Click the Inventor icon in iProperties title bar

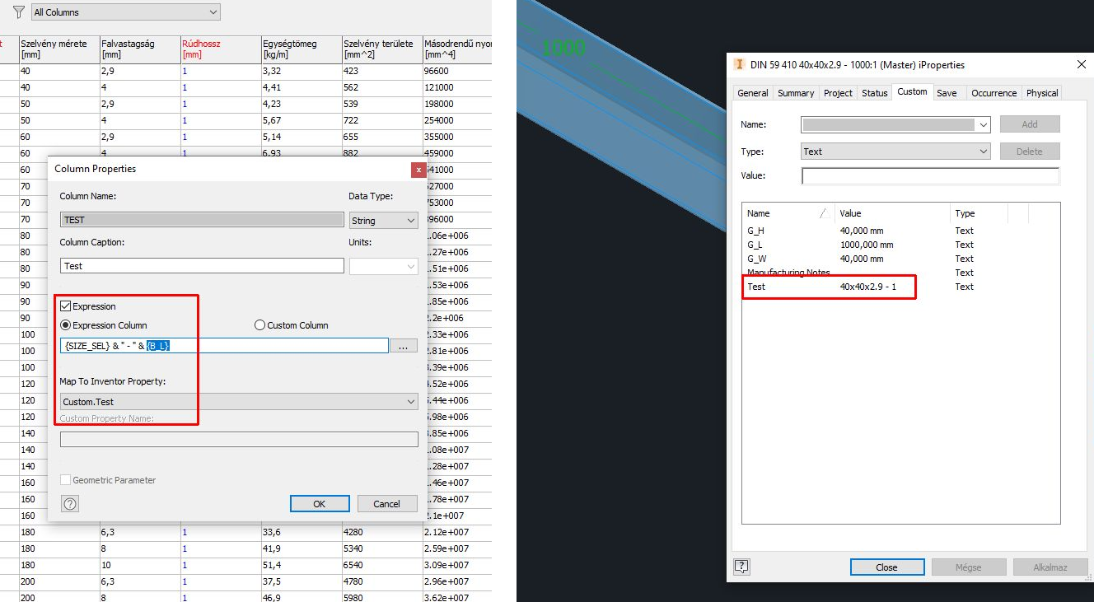(737, 64)
